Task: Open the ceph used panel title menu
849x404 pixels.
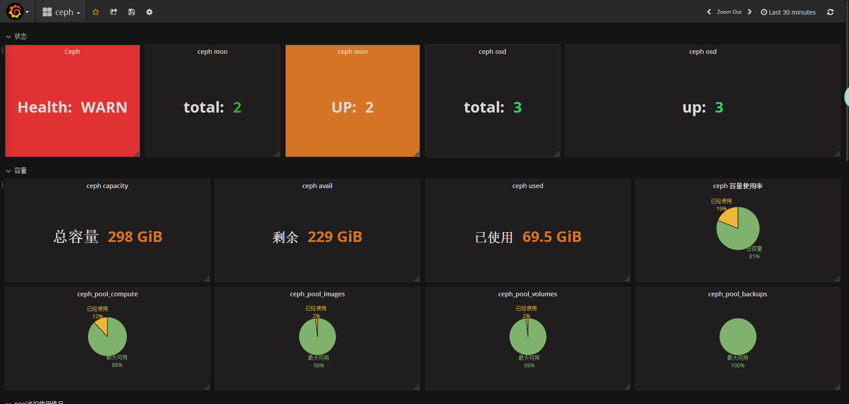Action: coord(528,186)
